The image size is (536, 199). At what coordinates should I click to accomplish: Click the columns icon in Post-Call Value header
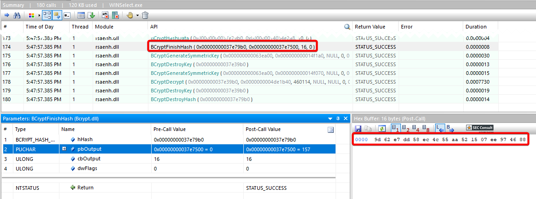(x=330, y=130)
